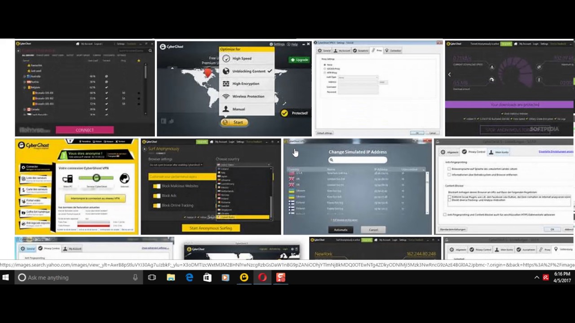
Task: Open the CyberGhost server list thumbnail with pink CONNECT button
Action: [85, 88]
